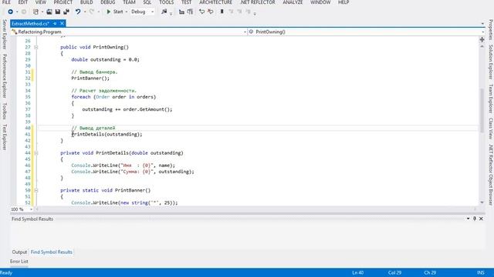Toggle a bookmark on the current line
This screenshot has height=277, width=494.
pyautogui.click(x=222, y=12)
